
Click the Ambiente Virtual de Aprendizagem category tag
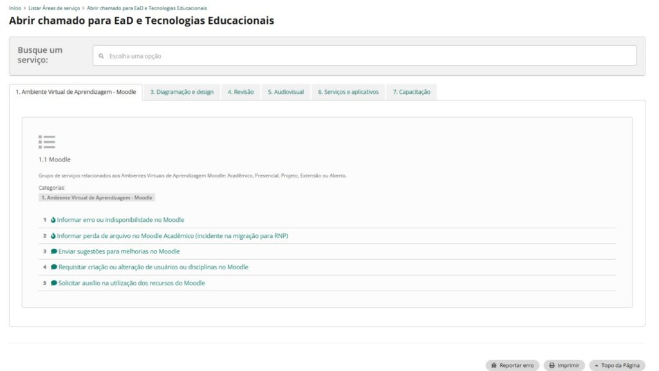point(97,197)
